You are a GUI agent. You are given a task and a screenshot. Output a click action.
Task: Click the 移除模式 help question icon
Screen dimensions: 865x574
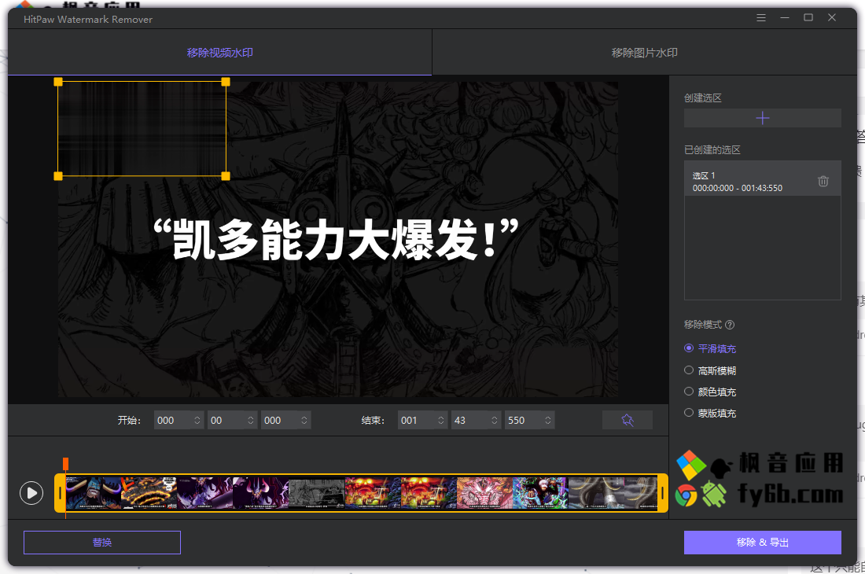(730, 325)
